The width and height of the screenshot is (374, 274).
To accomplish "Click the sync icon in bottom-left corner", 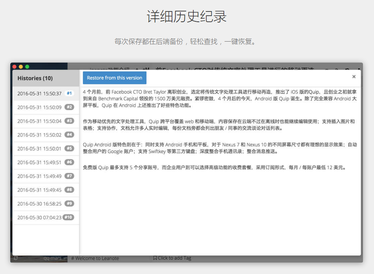I will coord(16,258).
